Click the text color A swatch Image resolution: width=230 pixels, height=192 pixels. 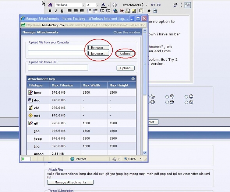point(103,5)
